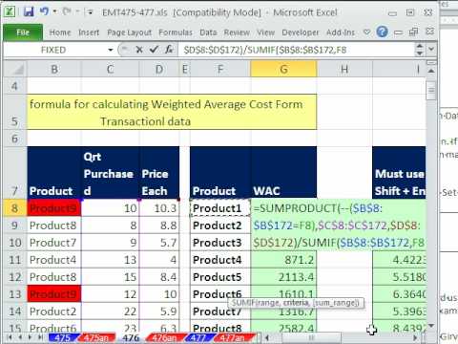This screenshot has width=458, height=344.
Task: Switch to the Home ribbon tab
Action: pos(60,32)
